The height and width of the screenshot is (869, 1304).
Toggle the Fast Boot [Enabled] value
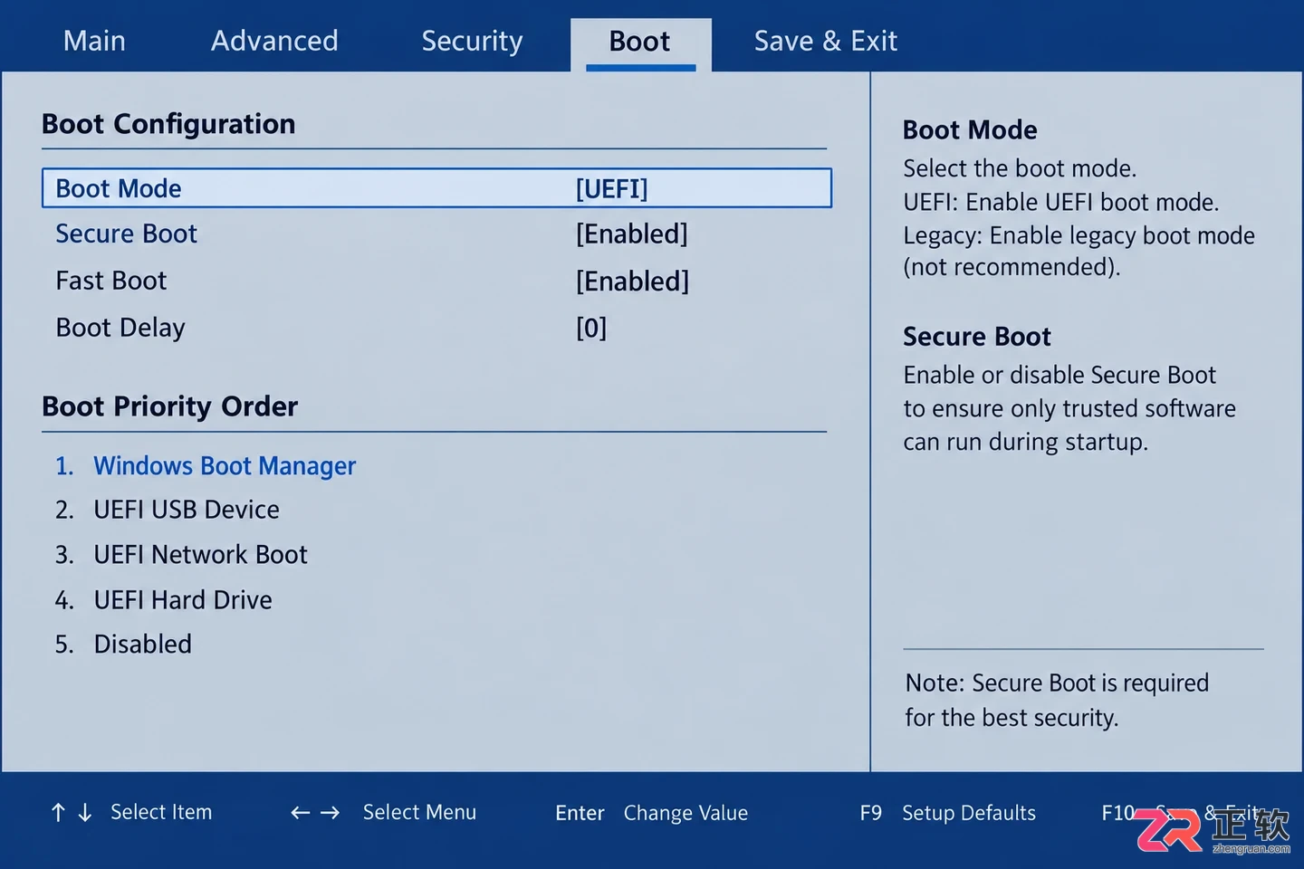(632, 282)
